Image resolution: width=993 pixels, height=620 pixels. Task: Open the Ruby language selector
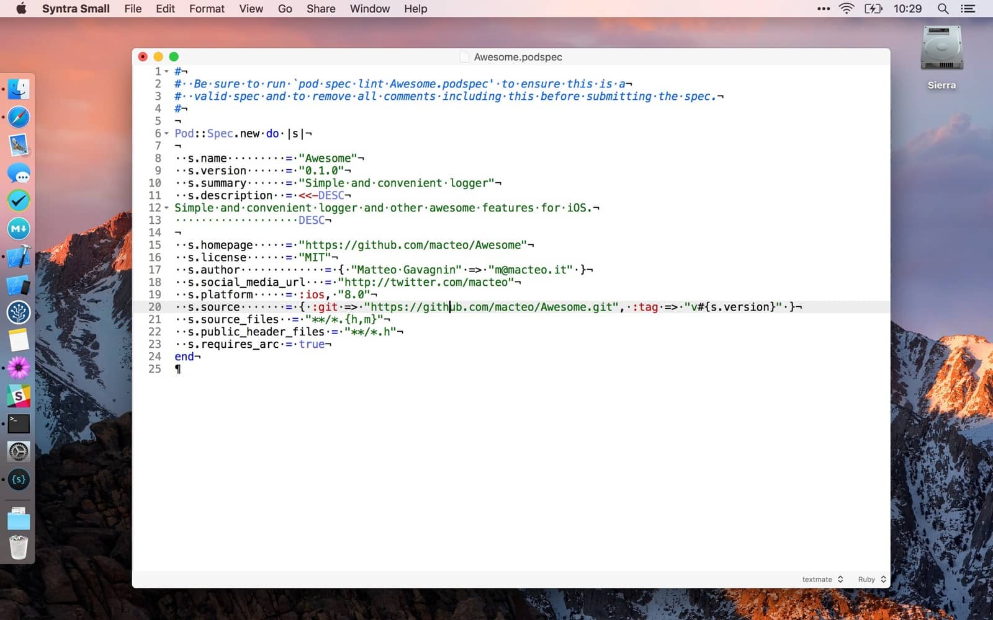point(872,579)
